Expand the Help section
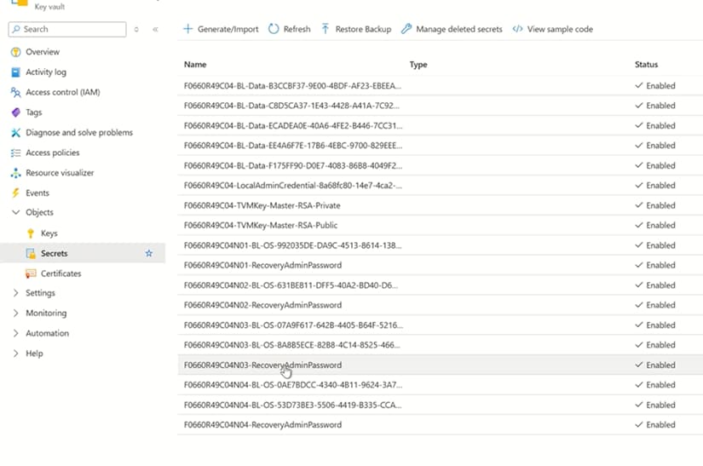Viewport: 703px width, 466px height. tap(15, 354)
